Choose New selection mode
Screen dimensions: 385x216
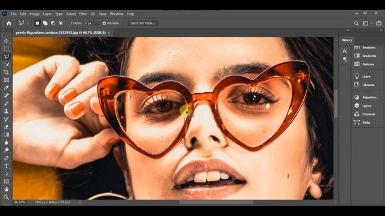coord(37,23)
